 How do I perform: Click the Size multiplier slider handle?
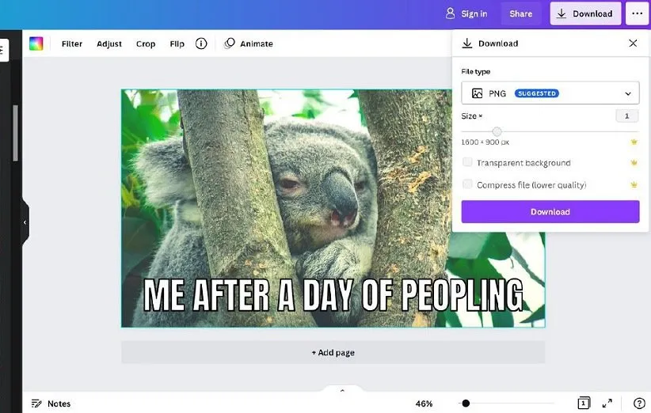click(x=497, y=131)
